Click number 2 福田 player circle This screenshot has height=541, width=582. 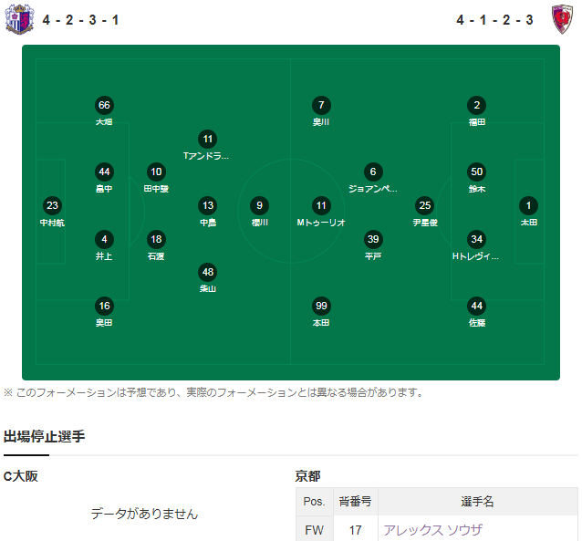click(x=476, y=105)
